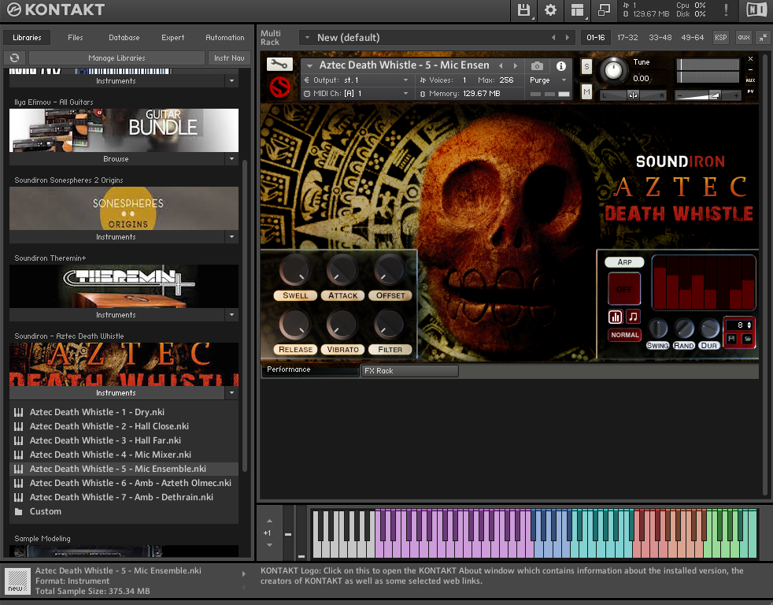The width and height of the screenshot is (773, 605).
Task: Expand Guitar Bundle Browse options arrow
Action: [231, 159]
